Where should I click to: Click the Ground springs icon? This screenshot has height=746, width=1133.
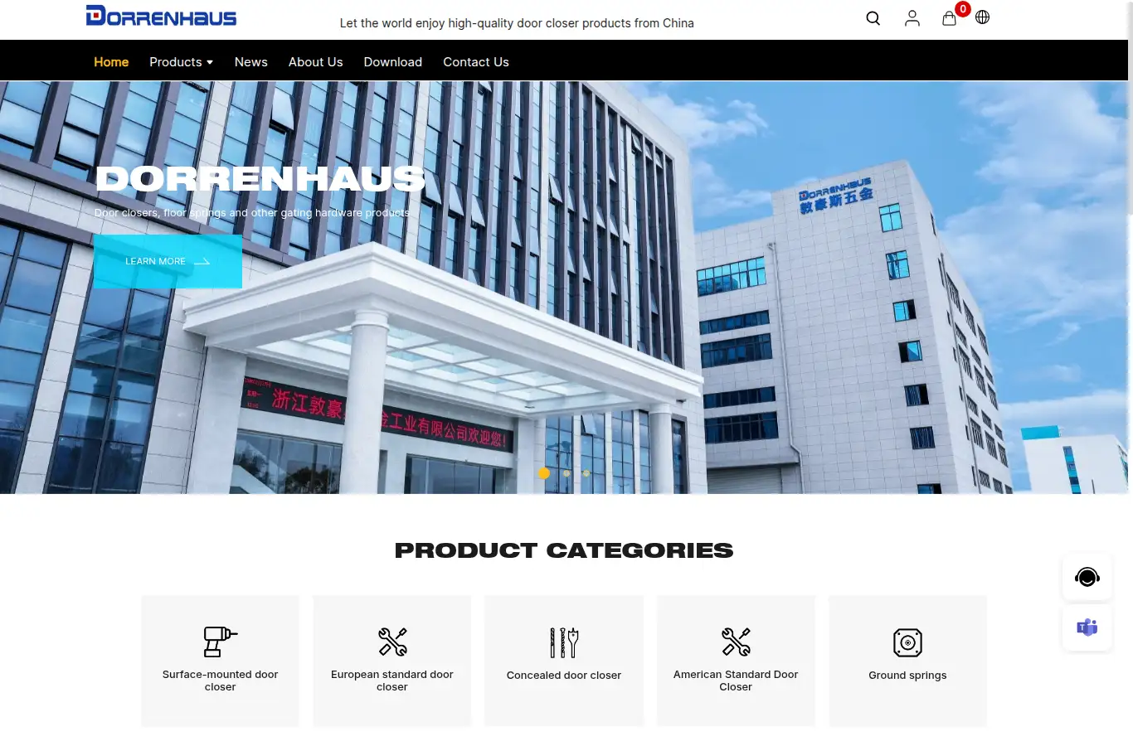tap(907, 642)
